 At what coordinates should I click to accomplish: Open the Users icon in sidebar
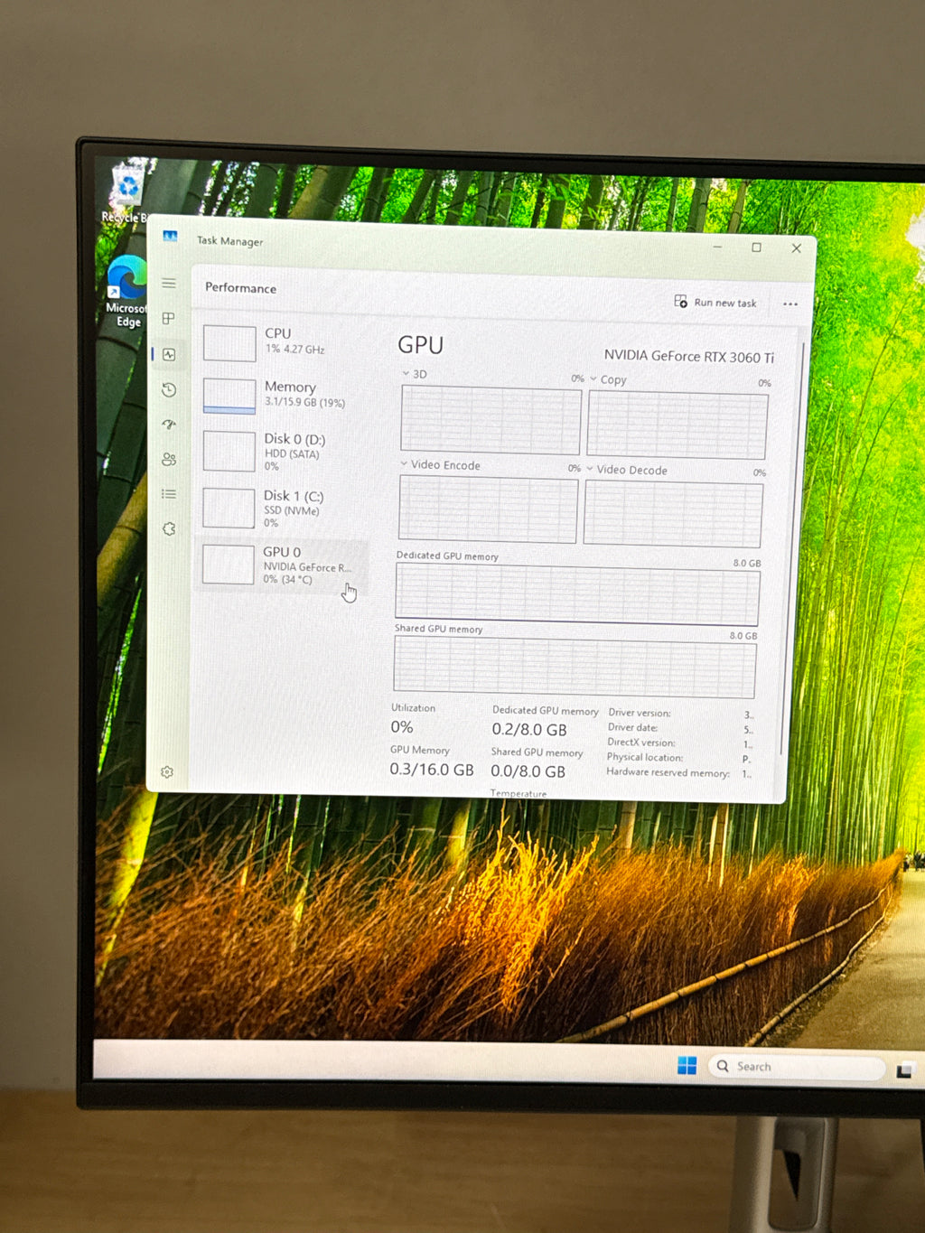[169, 459]
